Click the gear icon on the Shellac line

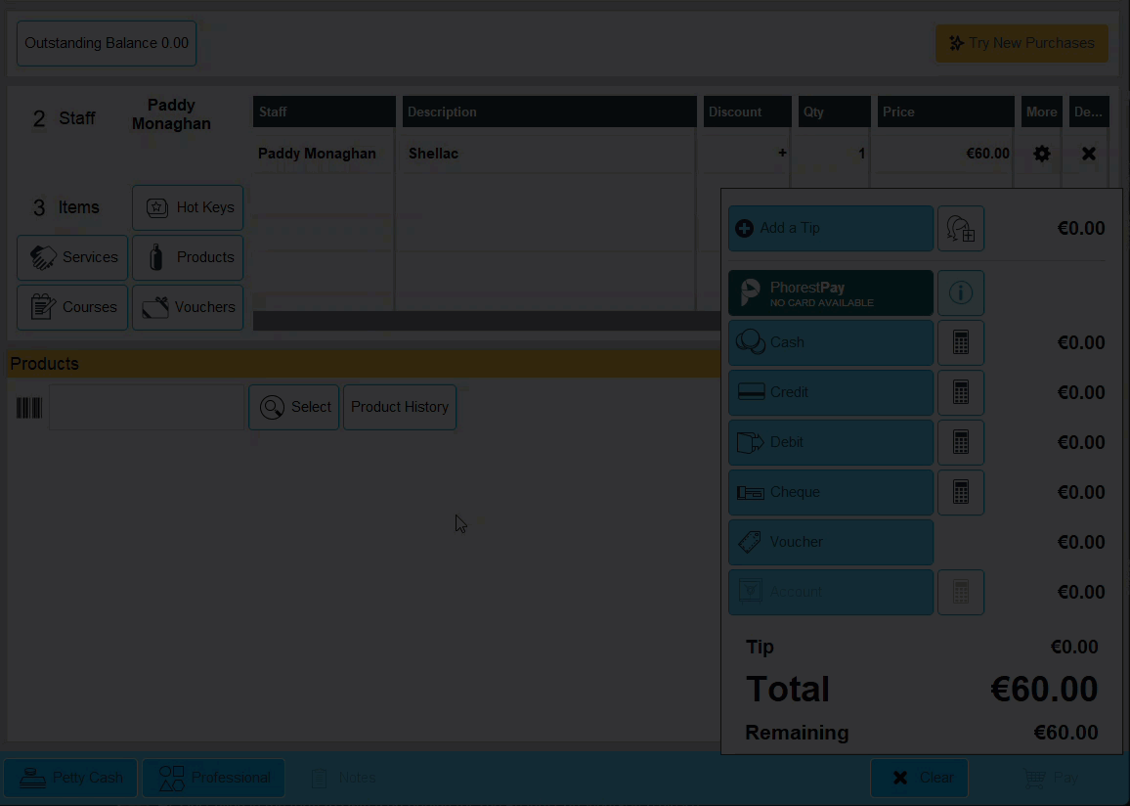[1041, 154]
